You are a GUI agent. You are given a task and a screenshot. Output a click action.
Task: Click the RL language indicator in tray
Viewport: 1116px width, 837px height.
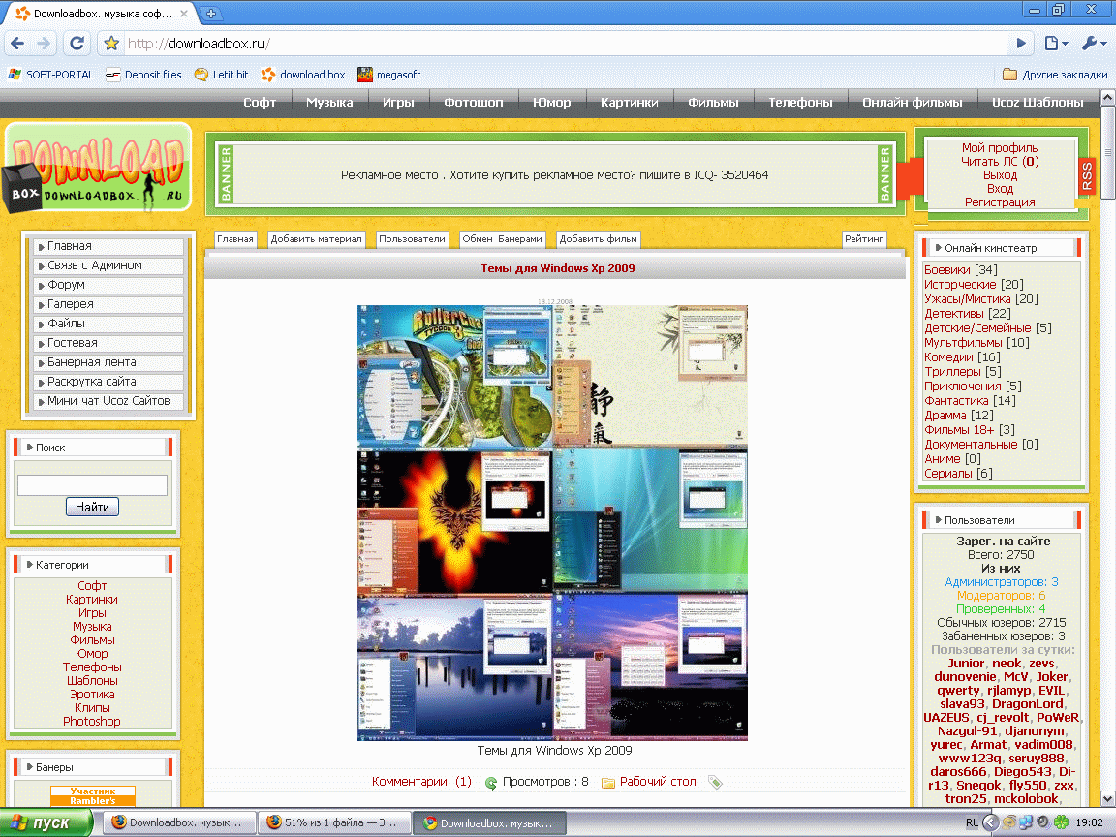tap(972, 822)
